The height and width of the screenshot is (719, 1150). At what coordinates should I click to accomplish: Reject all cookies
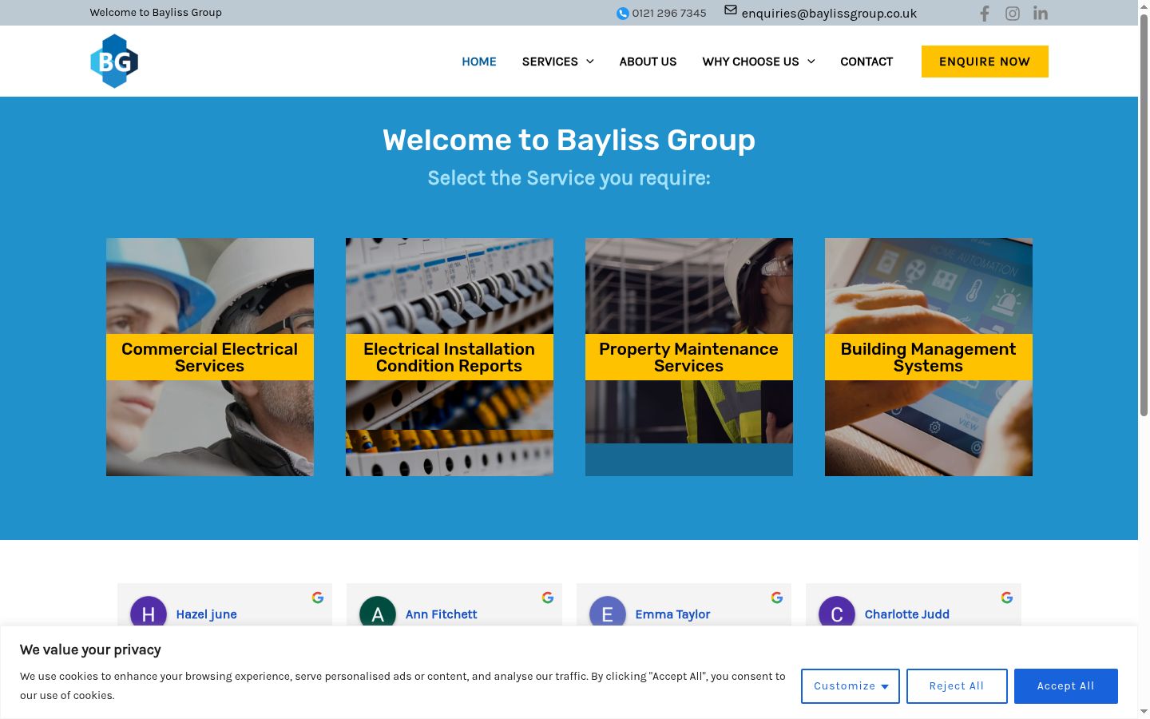[957, 686]
